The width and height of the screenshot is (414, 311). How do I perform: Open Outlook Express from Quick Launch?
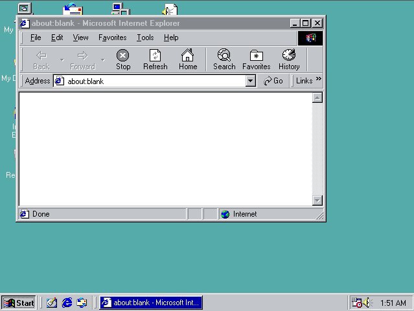82,303
